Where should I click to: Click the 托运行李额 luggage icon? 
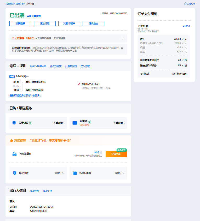click(x=75, y=173)
